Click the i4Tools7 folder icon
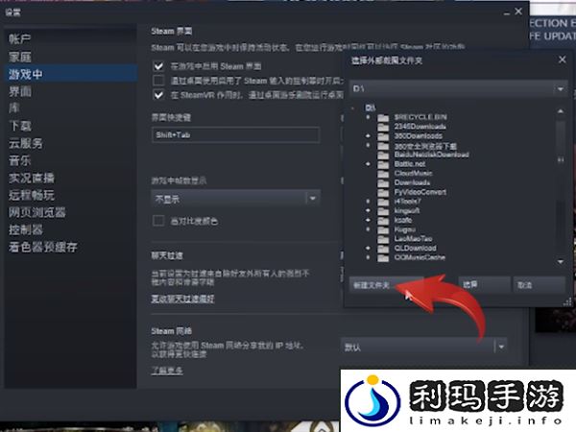576x432 pixels. coord(383,202)
